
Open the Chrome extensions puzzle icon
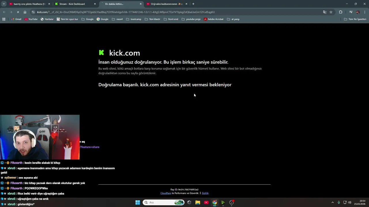click(341, 12)
